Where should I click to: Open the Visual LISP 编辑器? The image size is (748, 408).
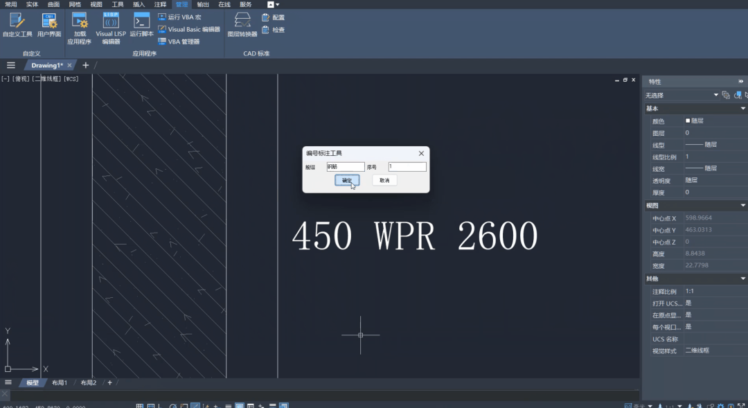click(x=111, y=28)
